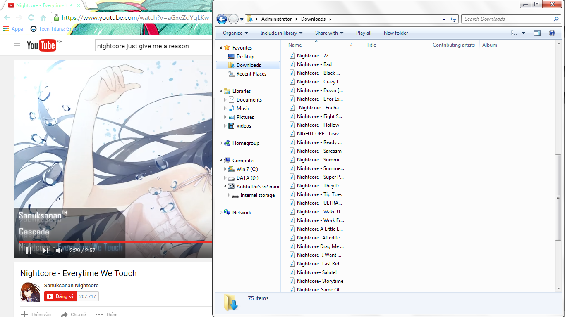565x317 pixels.
Task: Open Chrome home page button
Action: click(43, 18)
